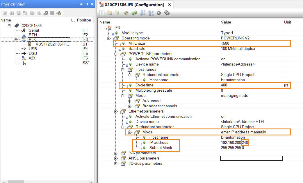Click the USB icon at IF5
Screen dimensions: 303x183
24,53
